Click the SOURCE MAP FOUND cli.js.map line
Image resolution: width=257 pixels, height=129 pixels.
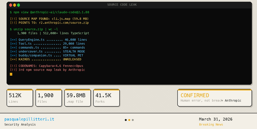point(49,19)
